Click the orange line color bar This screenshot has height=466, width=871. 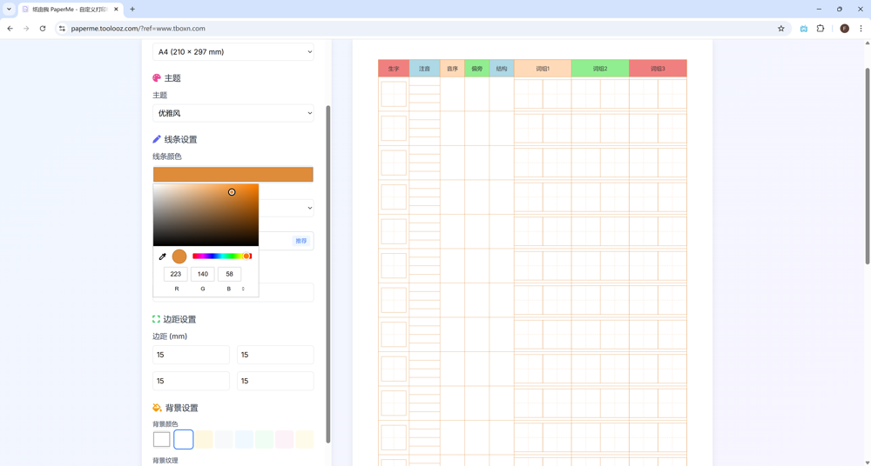pos(233,175)
